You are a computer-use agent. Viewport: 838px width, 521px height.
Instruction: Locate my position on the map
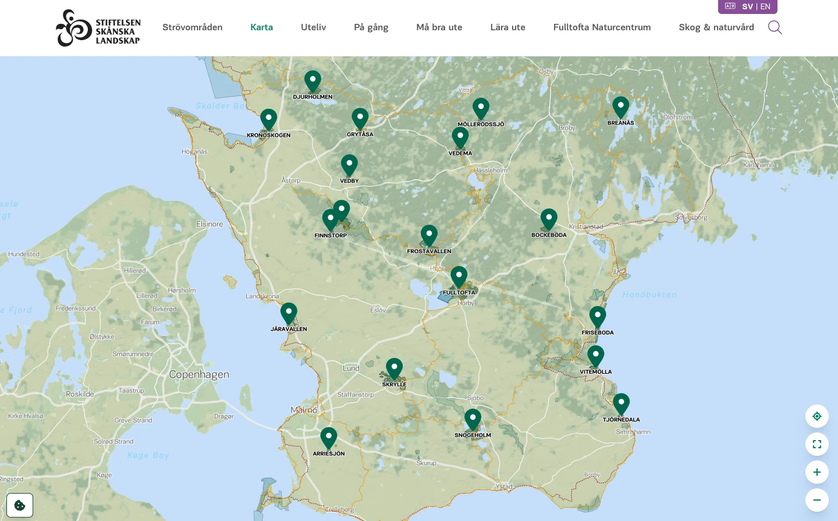(816, 416)
